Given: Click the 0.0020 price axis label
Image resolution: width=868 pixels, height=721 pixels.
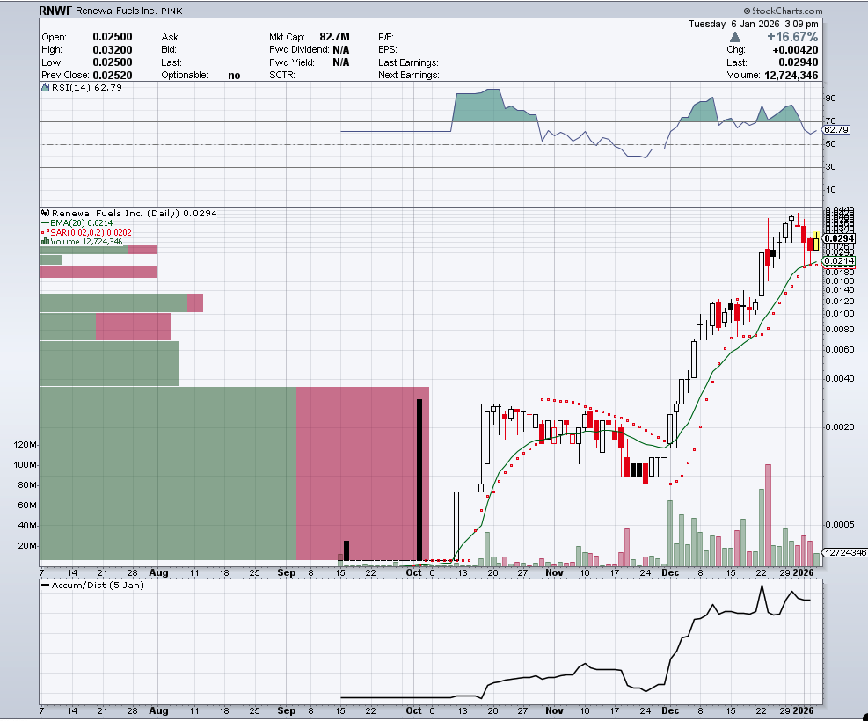Looking at the screenshot, I should click(x=840, y=427).
